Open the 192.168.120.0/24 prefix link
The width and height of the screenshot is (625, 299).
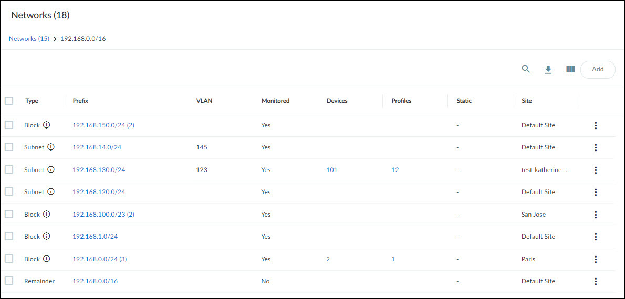pyautogui.click(x=99, y=192)
